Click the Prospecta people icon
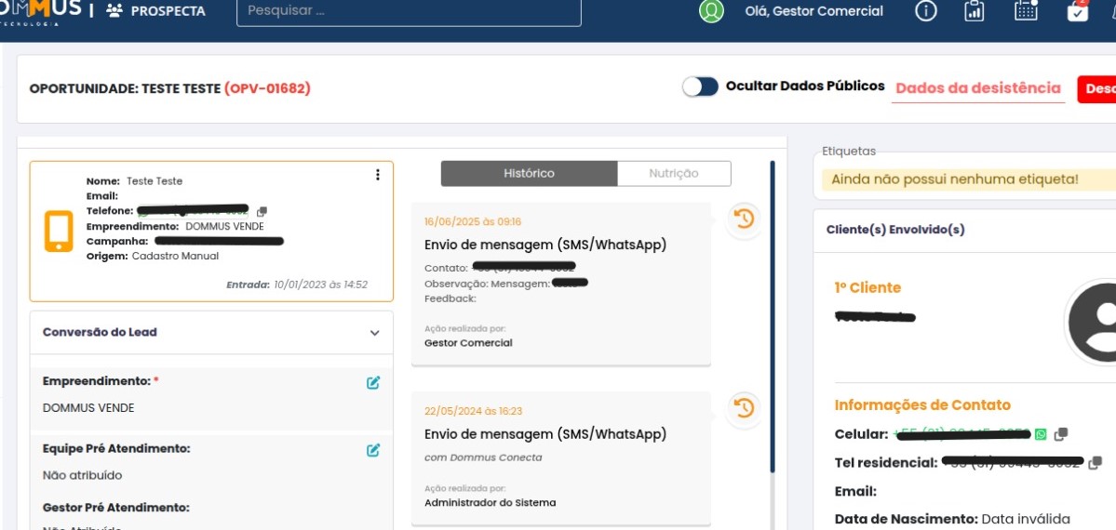 [x=114, y=10]
